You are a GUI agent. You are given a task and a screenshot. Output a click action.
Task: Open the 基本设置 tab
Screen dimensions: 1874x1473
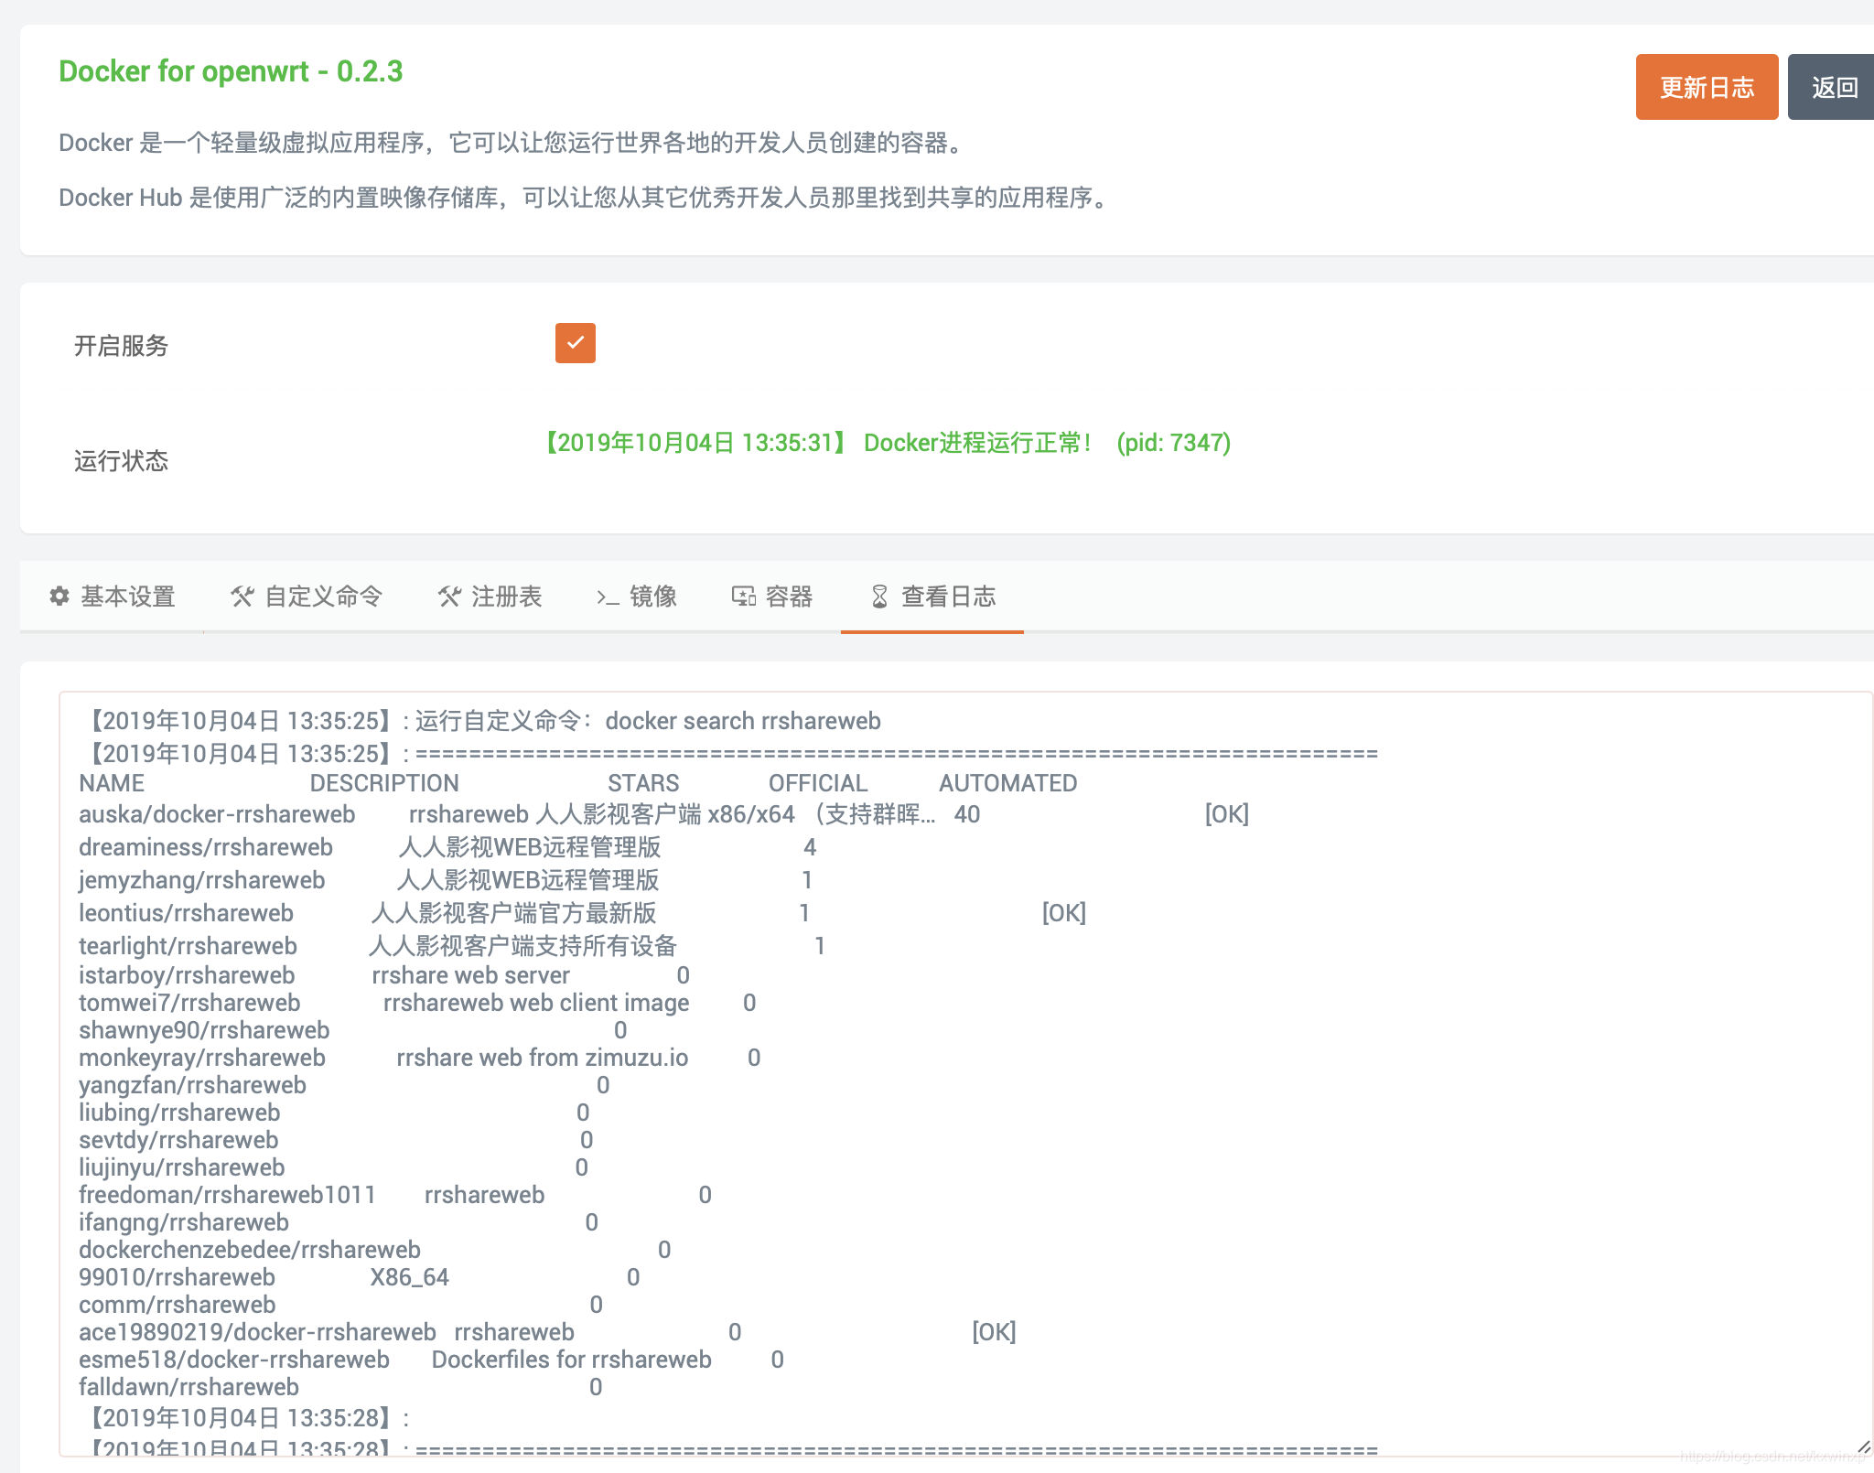tap(112, 597)
